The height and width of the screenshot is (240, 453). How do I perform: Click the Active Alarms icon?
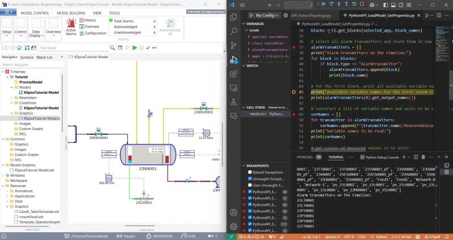[71, 24]
